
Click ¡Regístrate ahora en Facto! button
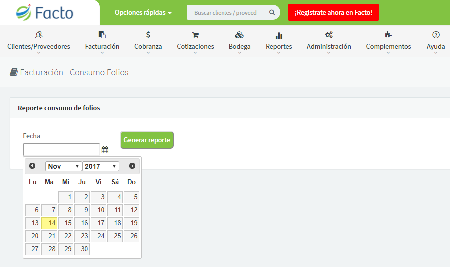[x=333, y=12]
